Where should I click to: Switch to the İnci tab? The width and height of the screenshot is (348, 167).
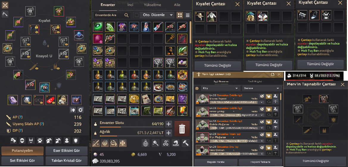[x=130, y=5]
